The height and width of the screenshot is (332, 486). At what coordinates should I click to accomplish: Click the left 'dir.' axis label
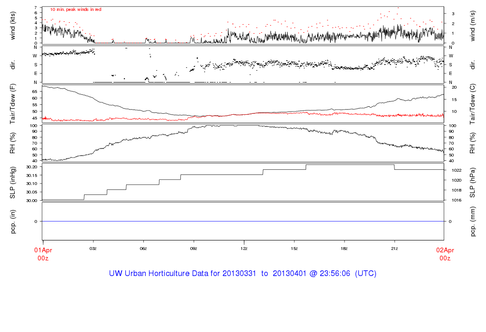pyautogui.click(x=13, y=65)
